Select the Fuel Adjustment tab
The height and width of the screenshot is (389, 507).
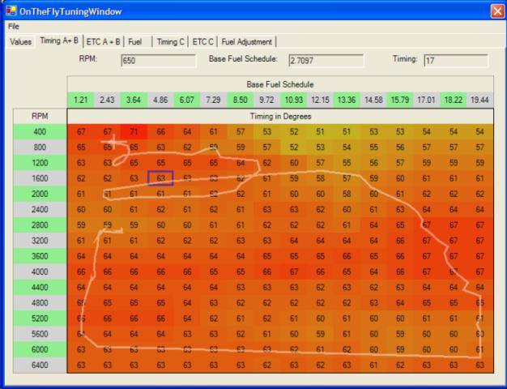click(x=248, y=41)
